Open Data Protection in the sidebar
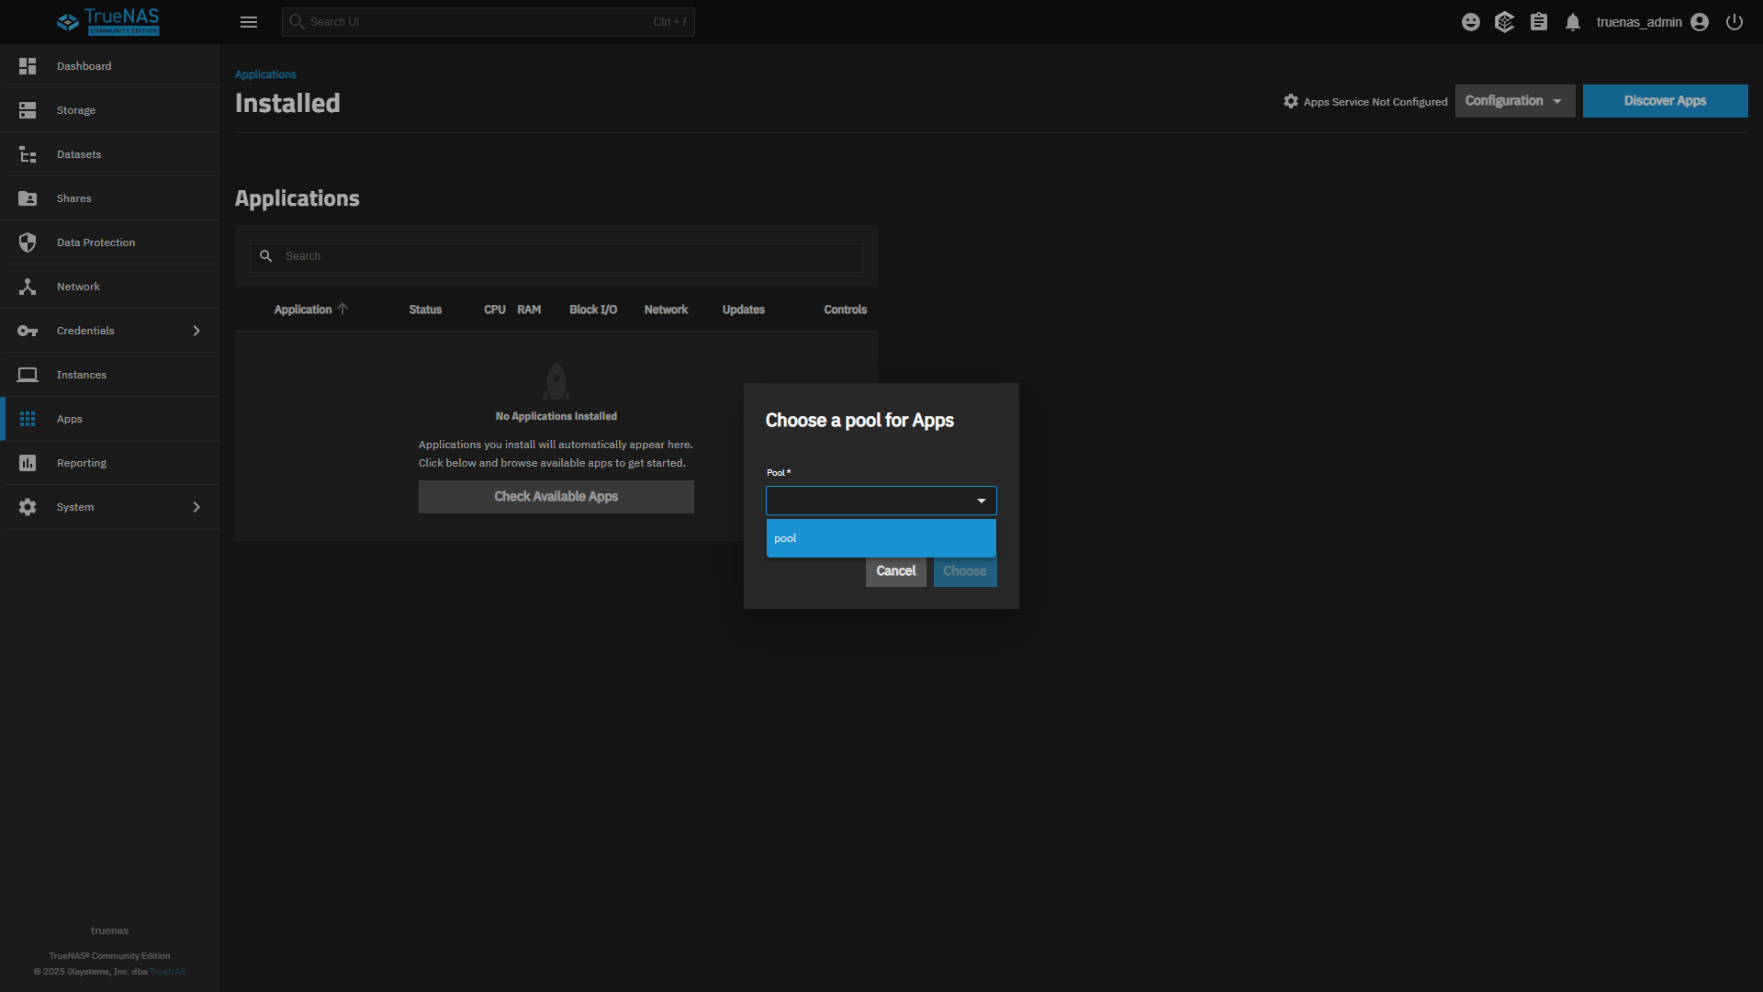1763x992 pixels. 95,242
